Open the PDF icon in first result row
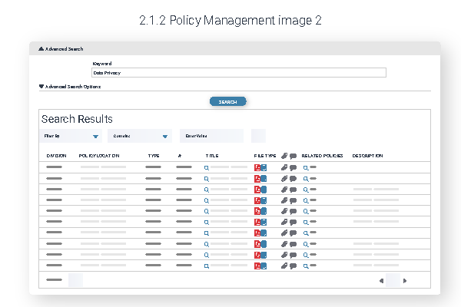 tap(257, 168)
